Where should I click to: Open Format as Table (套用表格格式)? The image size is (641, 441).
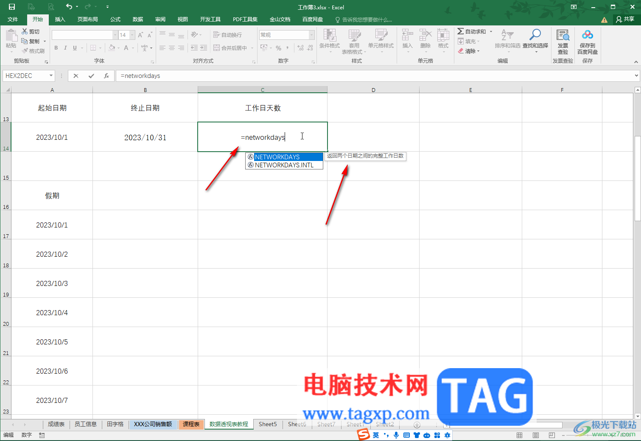pos(354,41)
